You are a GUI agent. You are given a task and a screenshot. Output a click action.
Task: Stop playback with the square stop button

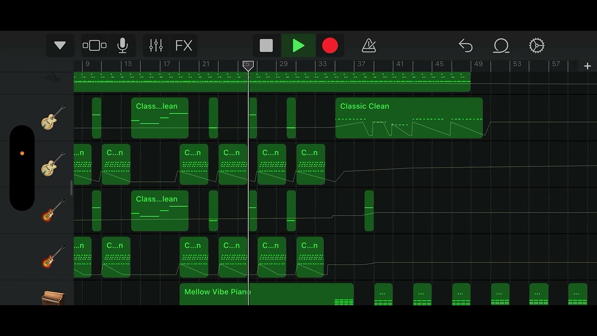(x=266, y=46)
